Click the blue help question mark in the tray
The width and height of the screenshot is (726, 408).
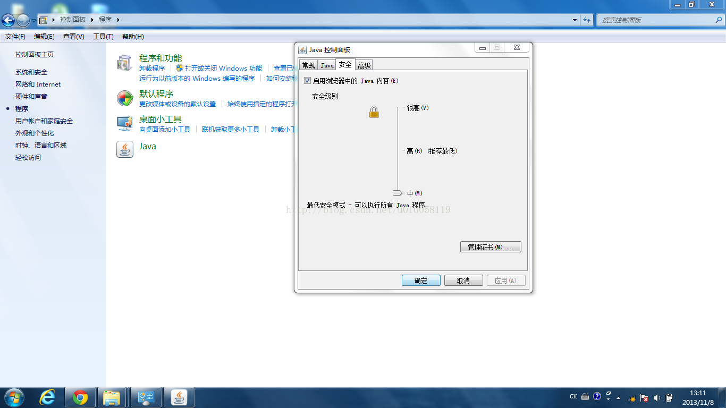click(x=597, y=397)
